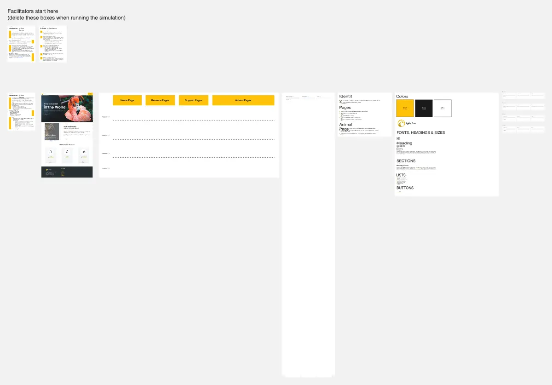
Task: Click the Agile Zoo logo icon
Action: tap(401, 123)
